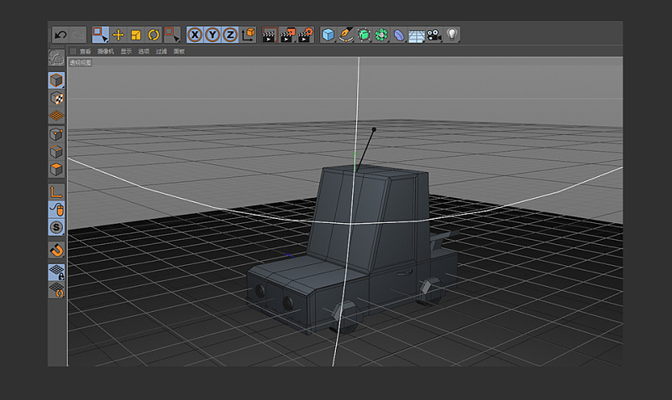The width and height of the screenshot is (672, 400).
Task: Open the 查看 viewport menu
Action: (86, 51)
